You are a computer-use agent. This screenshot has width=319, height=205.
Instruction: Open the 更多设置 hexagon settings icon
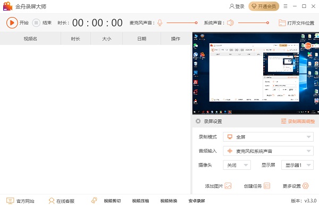click(x=306, y=186)
